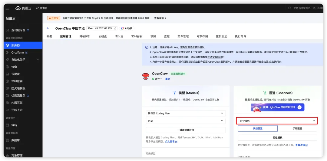
Task: Go to the 控制台 home link
Action: click(42, 8)
